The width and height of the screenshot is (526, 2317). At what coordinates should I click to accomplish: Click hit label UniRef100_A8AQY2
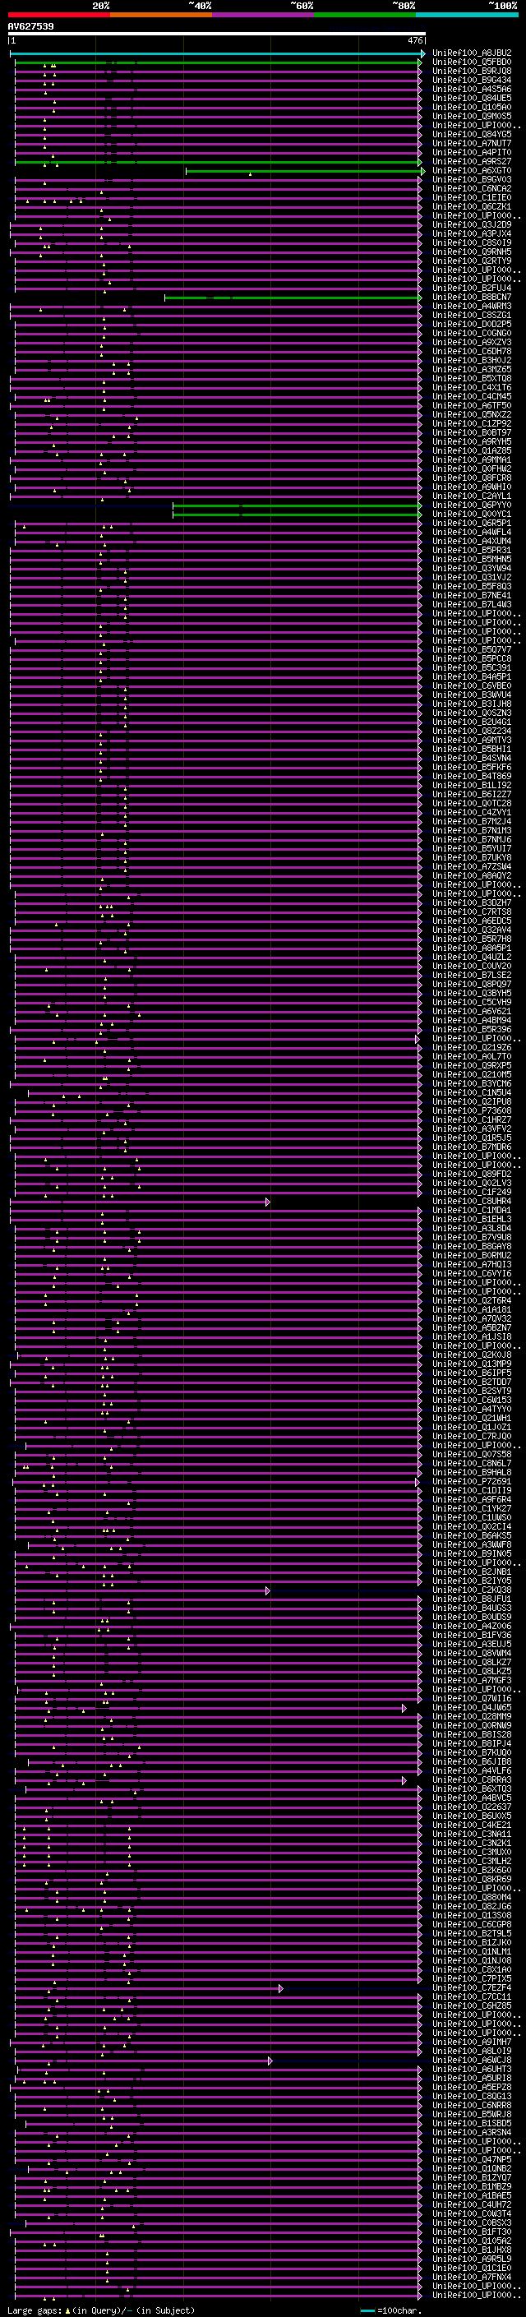(x=471, y=876)
